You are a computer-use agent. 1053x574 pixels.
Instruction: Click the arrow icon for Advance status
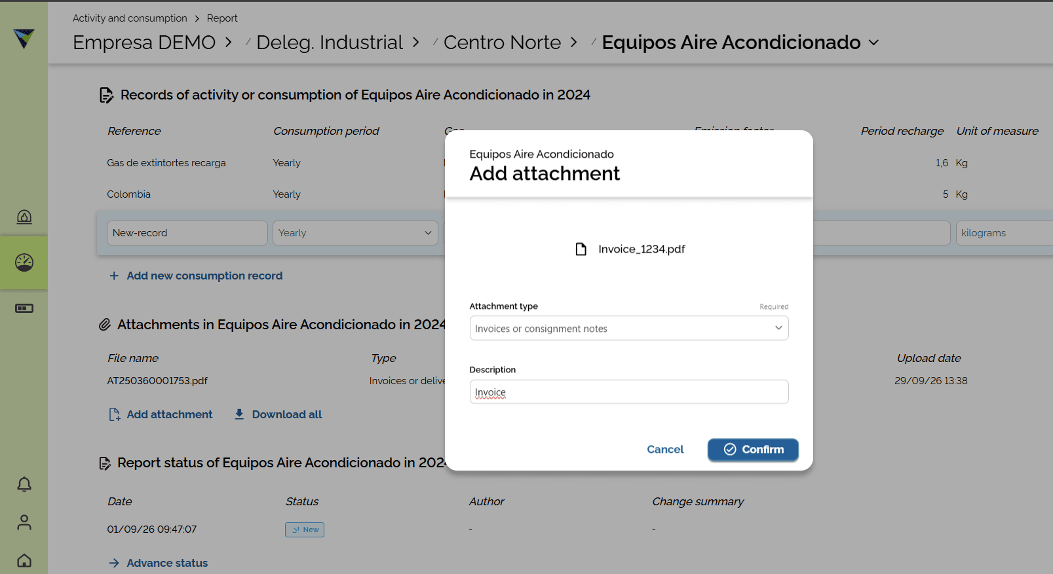coord(114,563)
